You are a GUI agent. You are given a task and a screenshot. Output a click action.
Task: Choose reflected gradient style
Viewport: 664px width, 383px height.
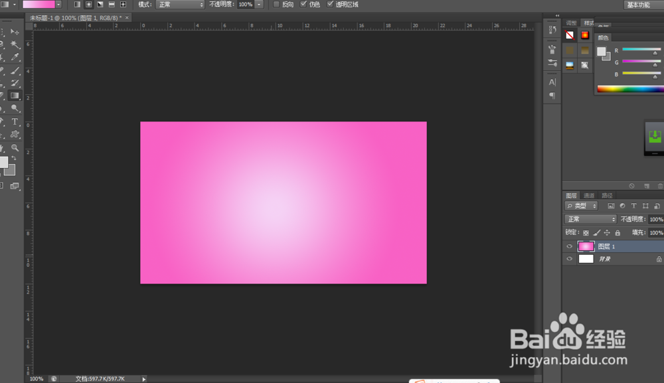112,4
